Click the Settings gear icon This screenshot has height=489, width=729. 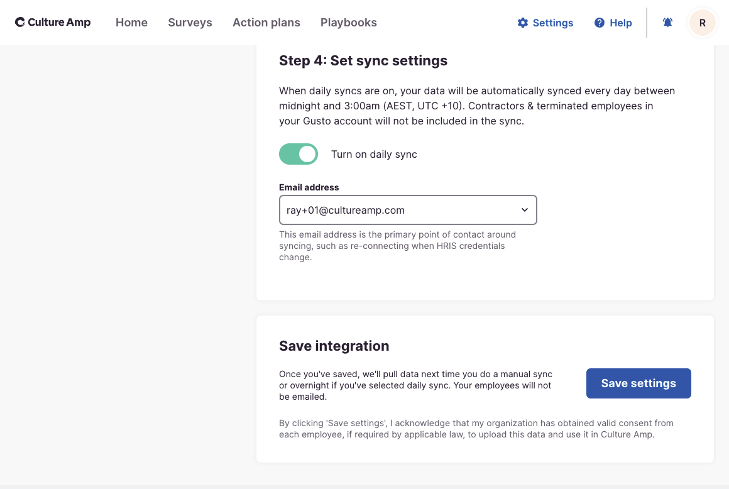[523, 23]
